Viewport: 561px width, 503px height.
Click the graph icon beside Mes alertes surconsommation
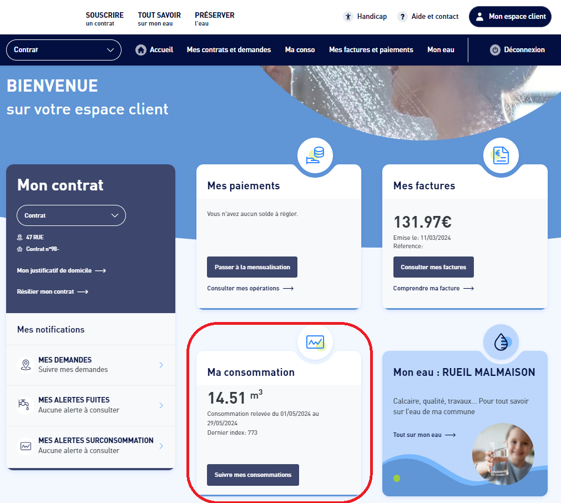[x=25, y=446]
